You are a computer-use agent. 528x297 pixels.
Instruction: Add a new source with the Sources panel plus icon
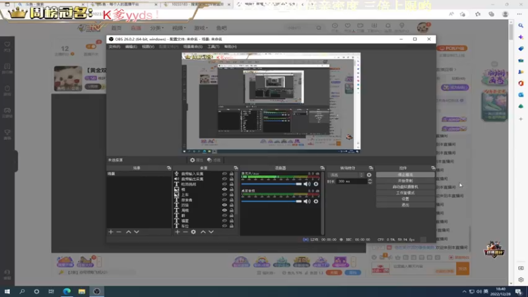click(178, 232)
